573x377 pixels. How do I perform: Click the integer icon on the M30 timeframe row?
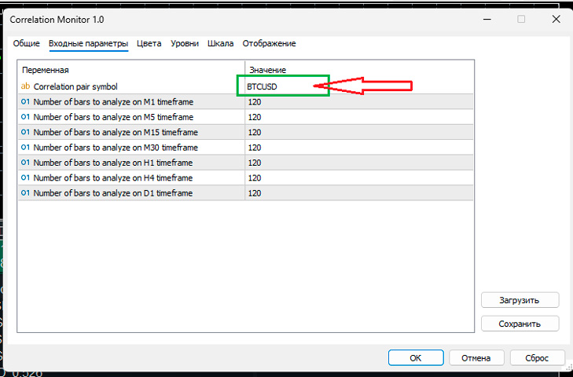[25, 148]
